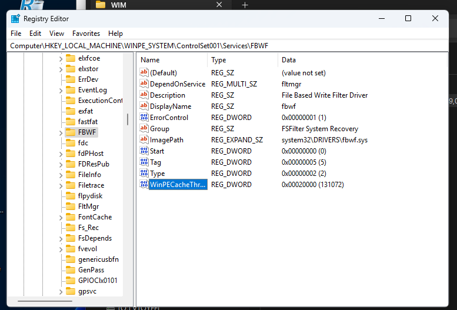Click the string icon beside ImagePath value
This screenshot has width=457, height=310.
(x=144, y=139)
